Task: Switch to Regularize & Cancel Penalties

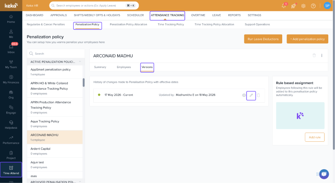Action: 46,25
